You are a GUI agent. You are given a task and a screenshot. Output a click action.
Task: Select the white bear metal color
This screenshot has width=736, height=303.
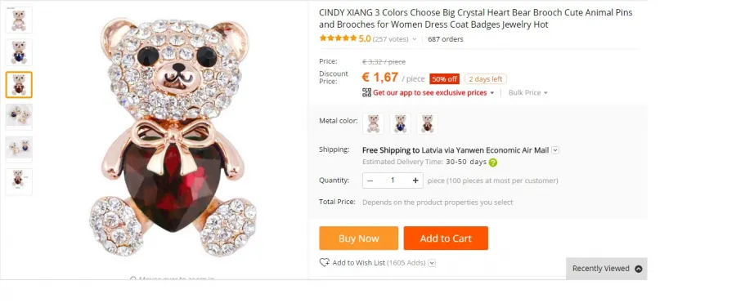click(x=373, y=124)
